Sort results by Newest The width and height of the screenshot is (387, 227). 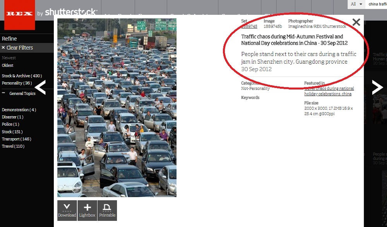click(9, 58)
